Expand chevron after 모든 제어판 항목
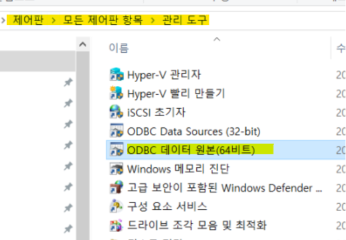346x240 pixels. click(x=152, y=20)
